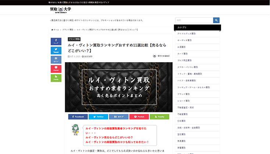
Task: Bookmark with the sidebar Hatena B! icon
Action: tap(56, 60)
